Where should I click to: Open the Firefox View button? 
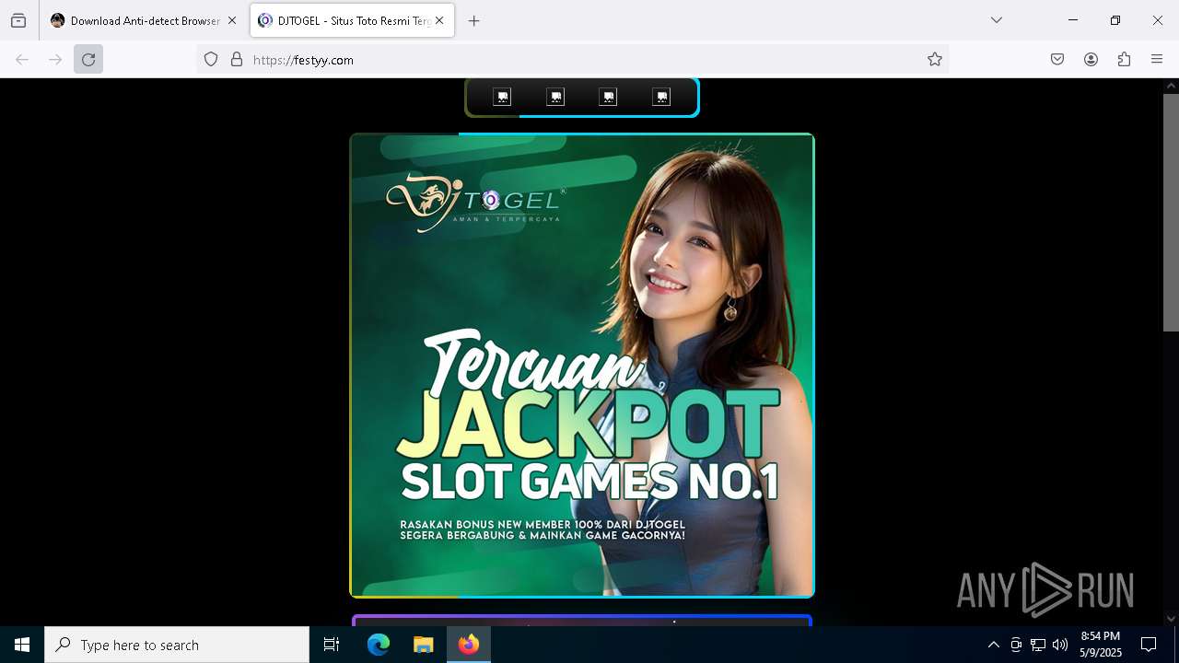pyautogui.click(x=18, y=20)
